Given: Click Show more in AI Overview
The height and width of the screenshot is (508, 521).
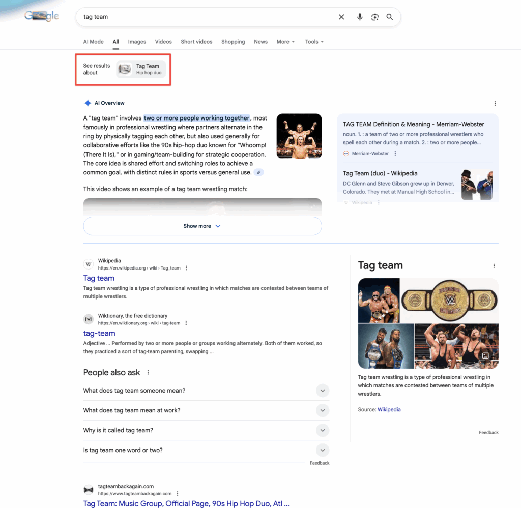Looking at the screenshot, I should click(202, 226).
